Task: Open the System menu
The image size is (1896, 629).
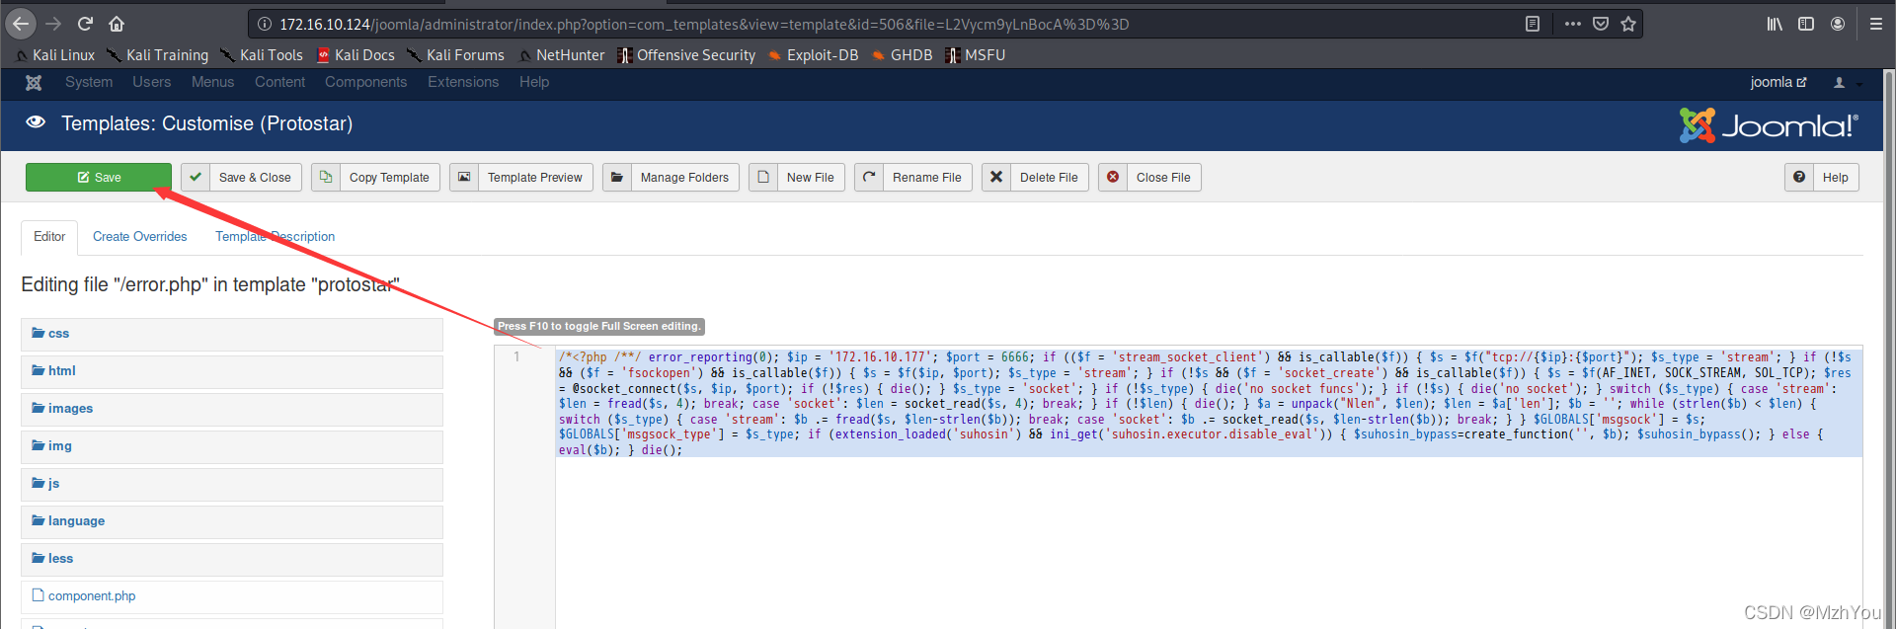Action: [89, 82]
